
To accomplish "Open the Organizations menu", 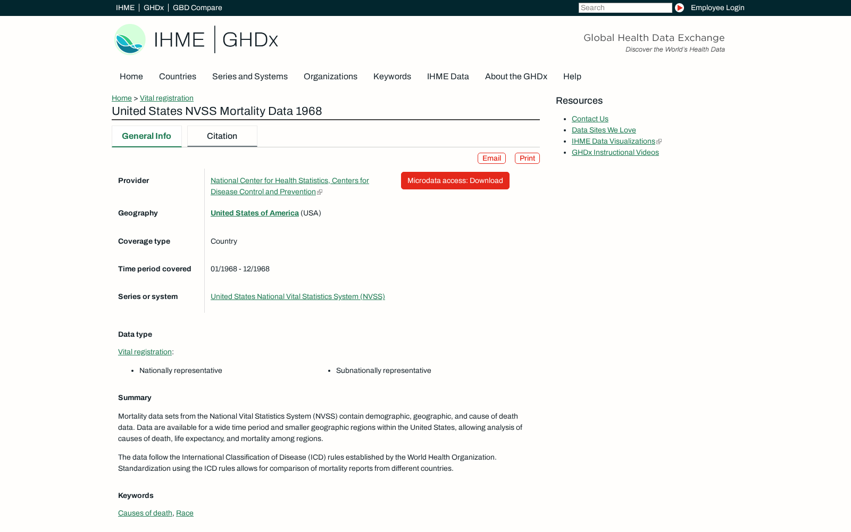I will click(330, 77).
